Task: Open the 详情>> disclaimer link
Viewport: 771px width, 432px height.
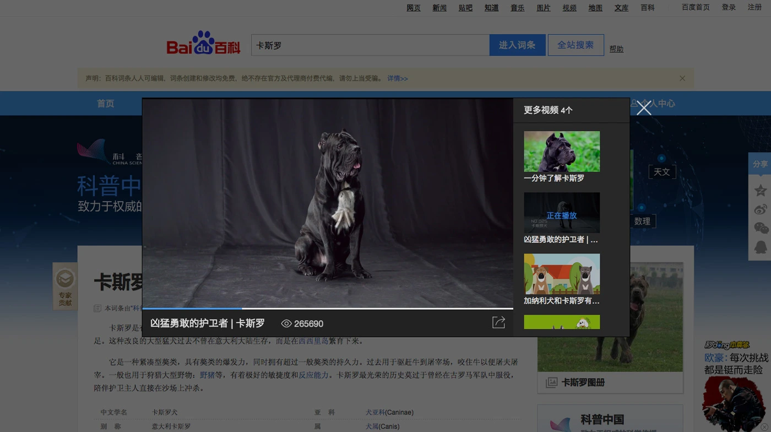Action: click(398, 78)
